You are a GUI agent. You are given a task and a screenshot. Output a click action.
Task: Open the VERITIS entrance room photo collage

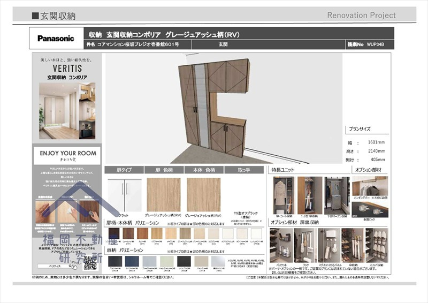click(67, 111)
